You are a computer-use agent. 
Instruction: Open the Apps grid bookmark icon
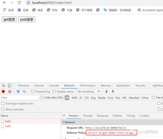[x=5, y=10]
